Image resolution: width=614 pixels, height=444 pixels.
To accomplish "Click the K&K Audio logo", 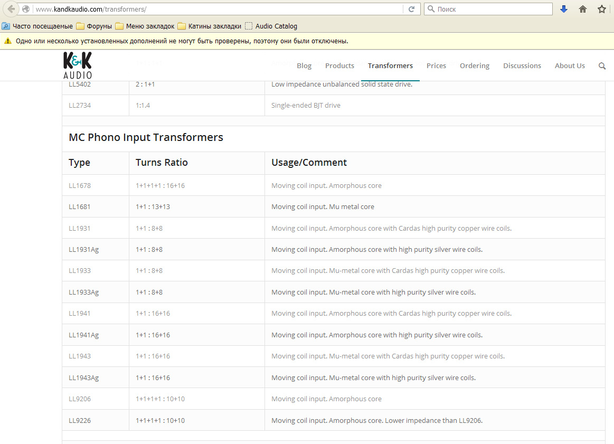I will tap(77, 65).
